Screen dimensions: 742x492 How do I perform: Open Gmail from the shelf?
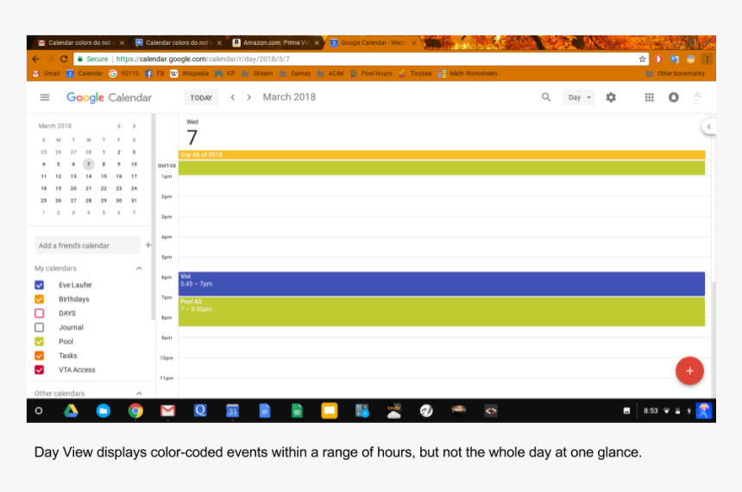pyautogui.click(x=167, y=411)
